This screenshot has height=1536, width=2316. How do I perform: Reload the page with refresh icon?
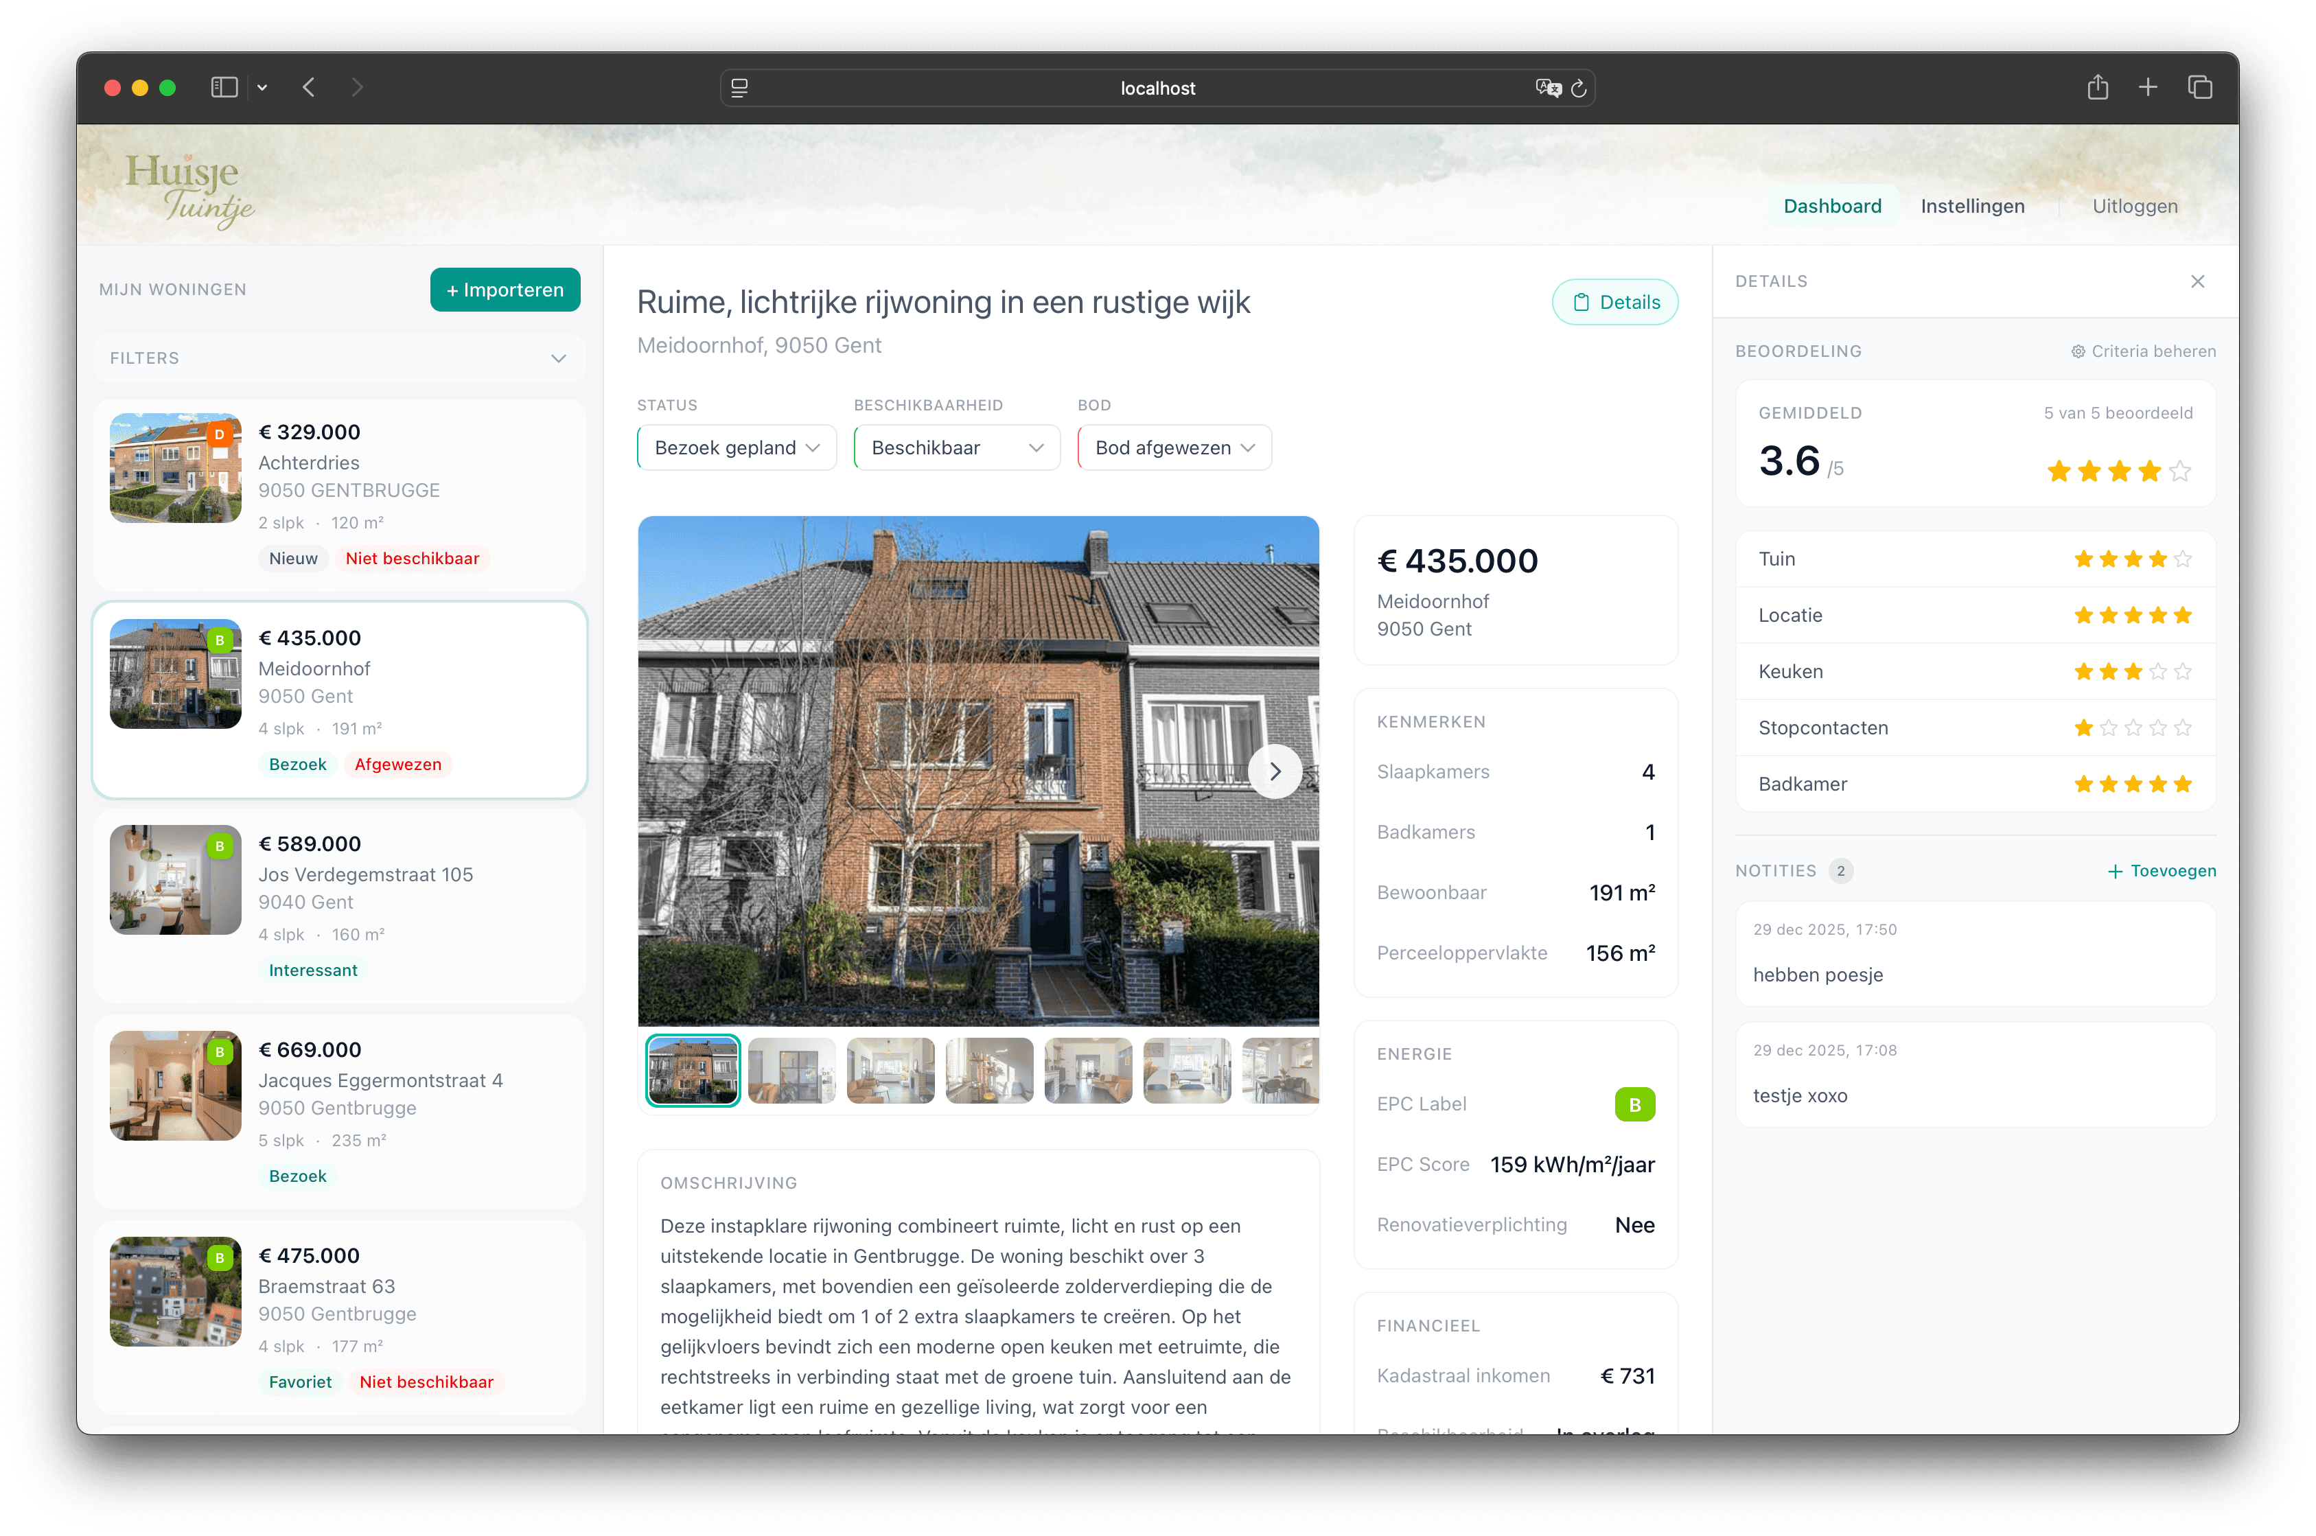tap(1578, 89)
